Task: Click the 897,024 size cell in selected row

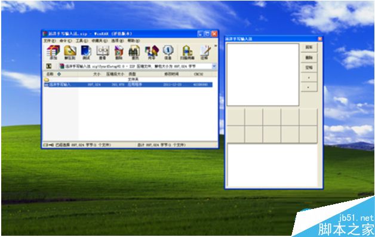Action: tap(94, 85)
